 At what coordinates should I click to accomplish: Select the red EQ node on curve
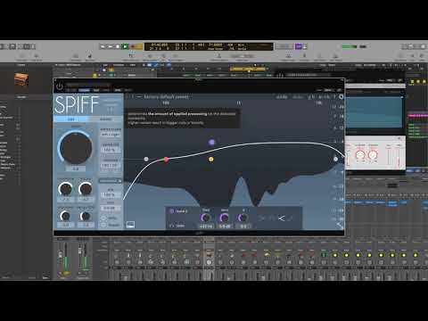pos(166,160)
